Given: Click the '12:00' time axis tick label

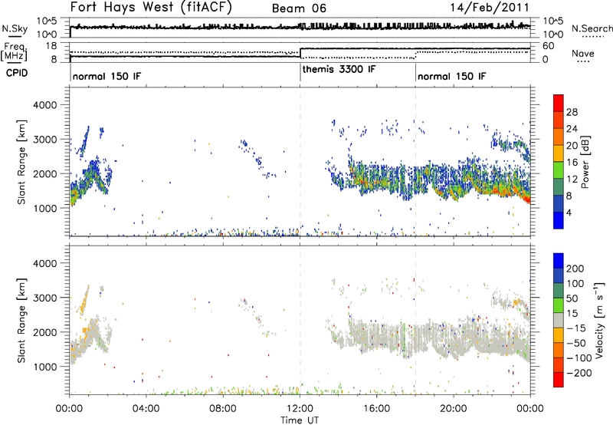Looking at the screenshot, I should pyautogui.click(x=300, y=409).
